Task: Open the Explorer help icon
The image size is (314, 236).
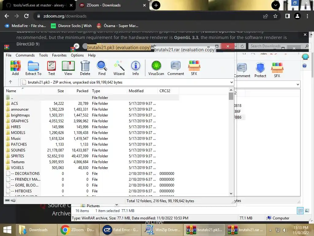Action: 304,66
